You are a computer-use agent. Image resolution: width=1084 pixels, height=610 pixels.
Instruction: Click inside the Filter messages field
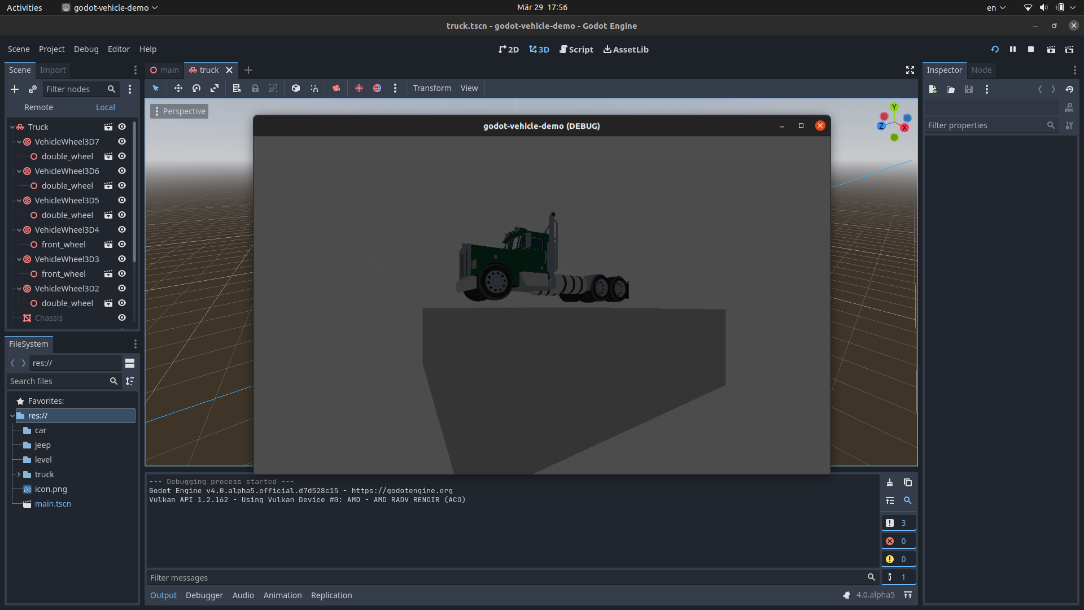pos(395,577)
